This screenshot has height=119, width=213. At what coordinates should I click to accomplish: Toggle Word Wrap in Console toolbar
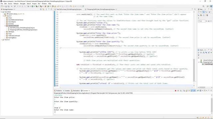[189, 91]
